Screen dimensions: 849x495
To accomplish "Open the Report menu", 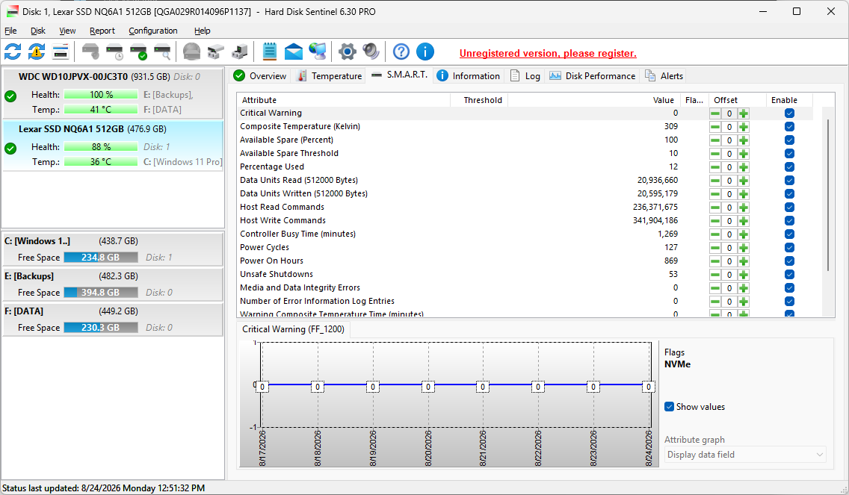I will point(102,31).
